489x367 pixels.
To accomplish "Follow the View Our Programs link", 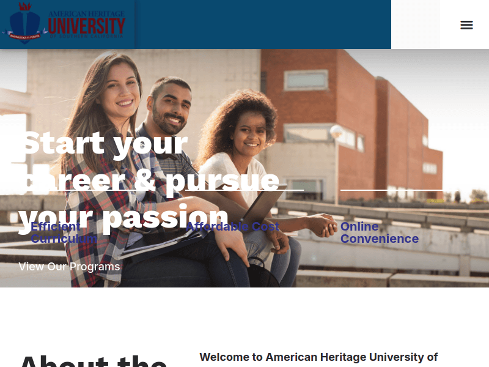I will [x=69, y=267].
